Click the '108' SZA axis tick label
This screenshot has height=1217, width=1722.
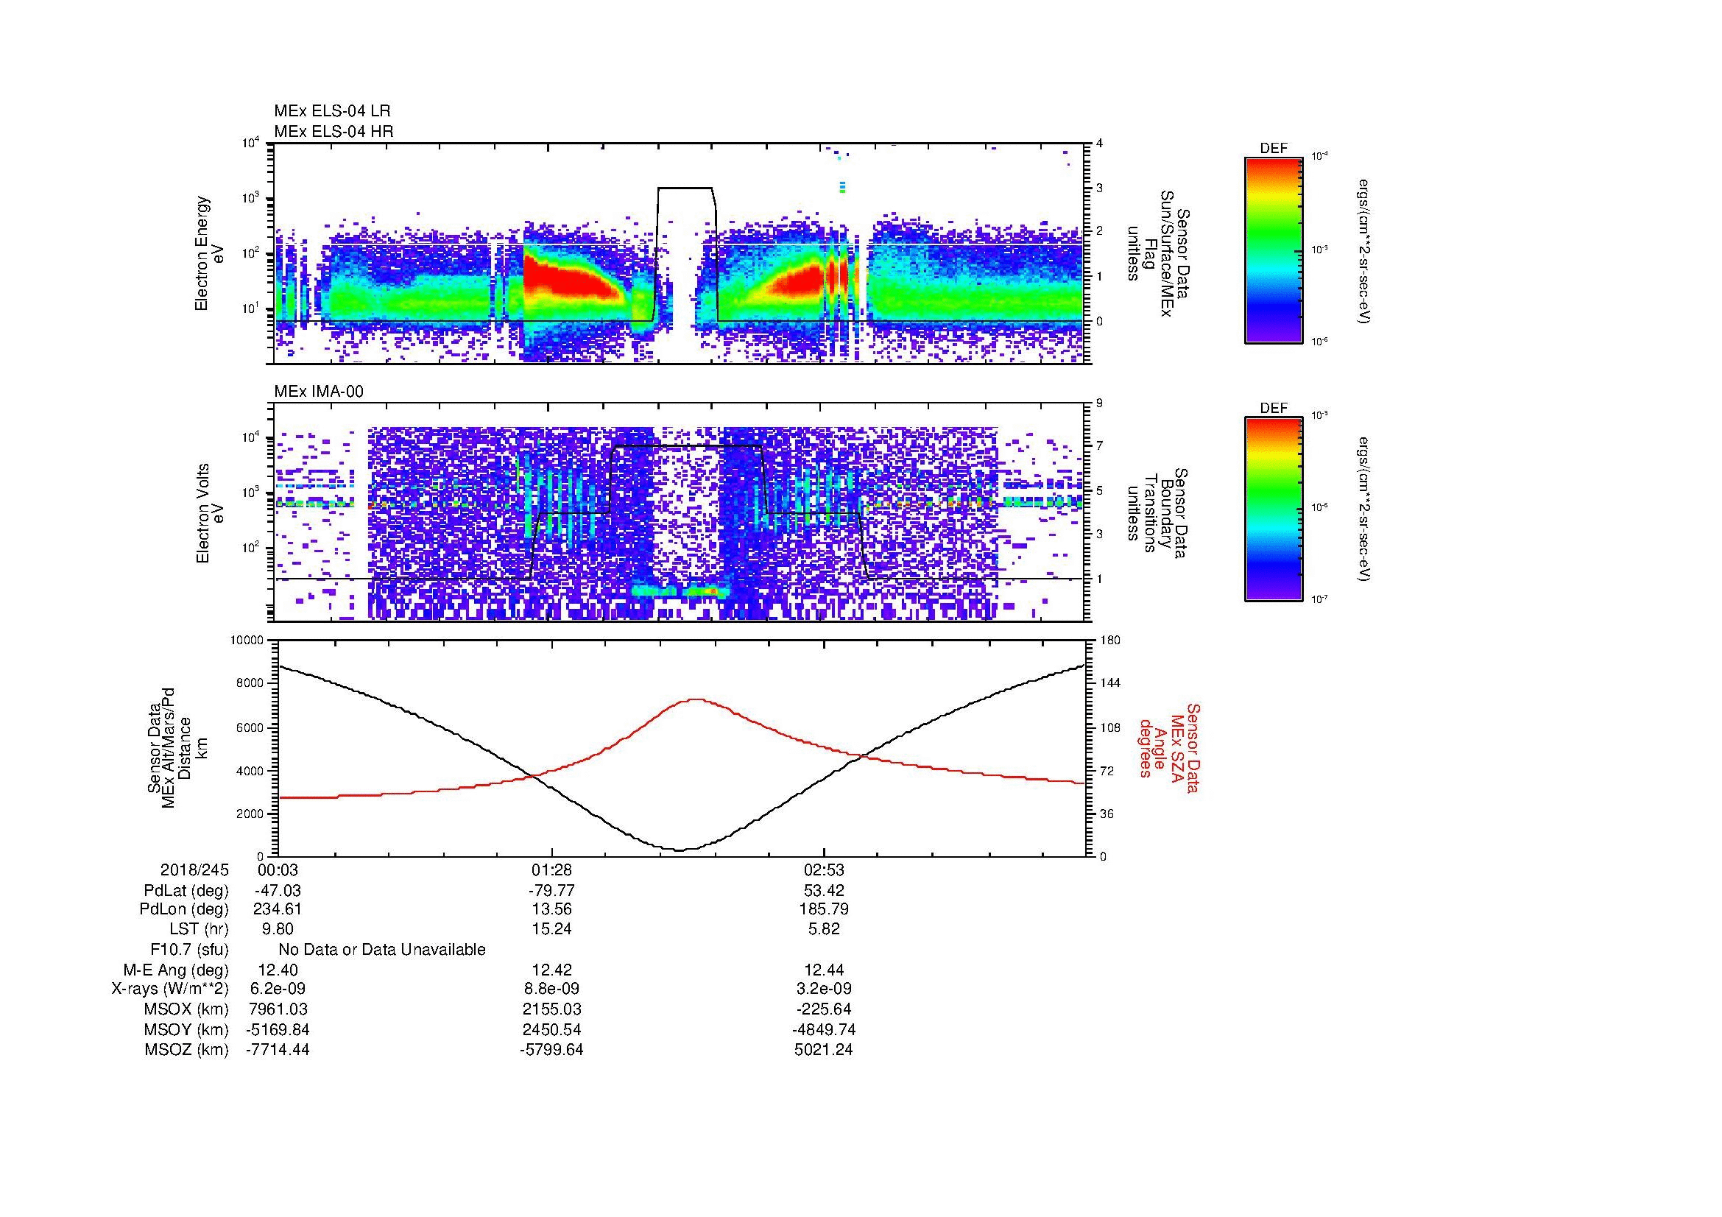(x=1112, y=727)
